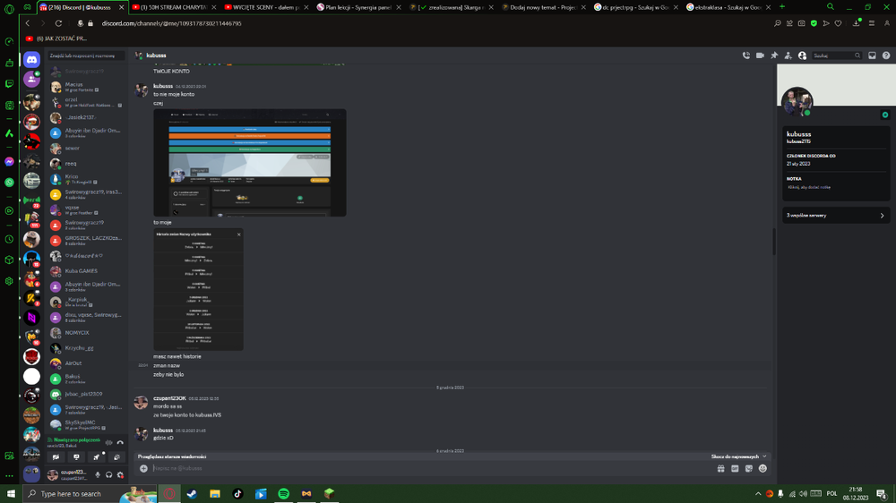Open browser downloads icon
896x503 pixels.
856,23
